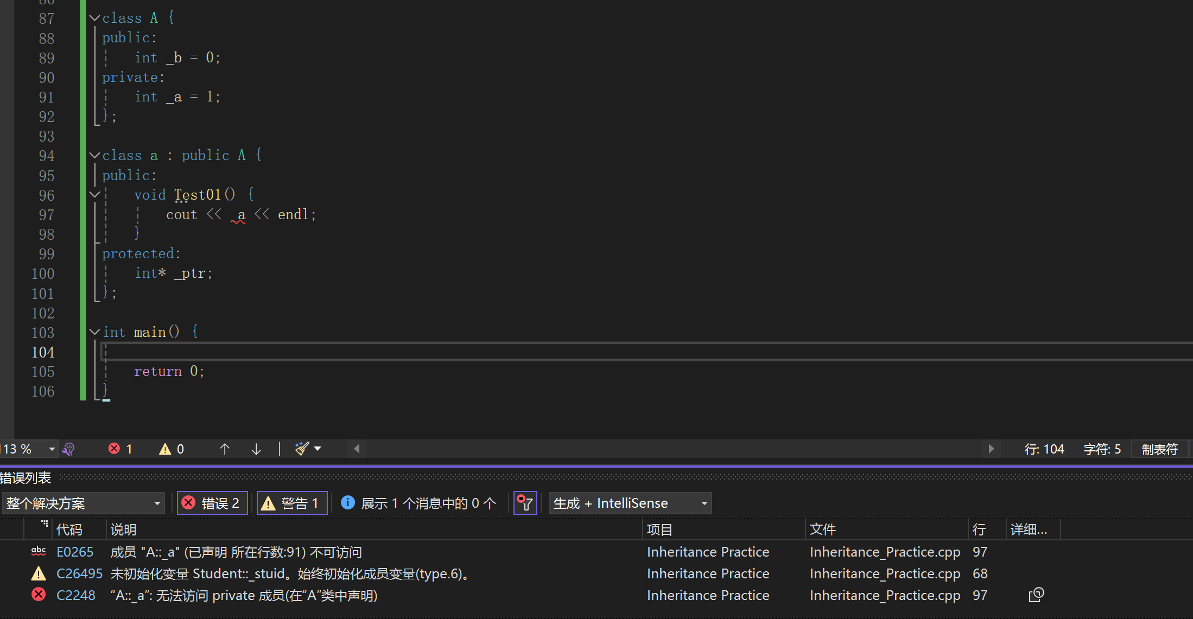Click the IntelliSense health indicator icon
Image resolution: width=1193 pixels, height=619 pixels.
click(x=68, y=449)
